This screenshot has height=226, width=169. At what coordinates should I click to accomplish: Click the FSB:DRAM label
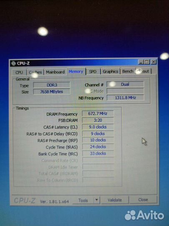[68, 121]
